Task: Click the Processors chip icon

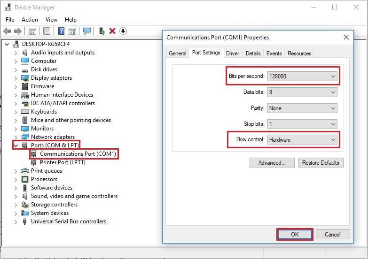Action: (x=24, y=179)
